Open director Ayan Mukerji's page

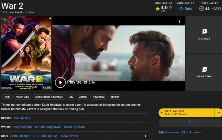point(22,118)
